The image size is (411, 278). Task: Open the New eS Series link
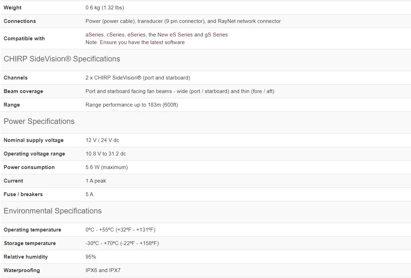point(175,35)
